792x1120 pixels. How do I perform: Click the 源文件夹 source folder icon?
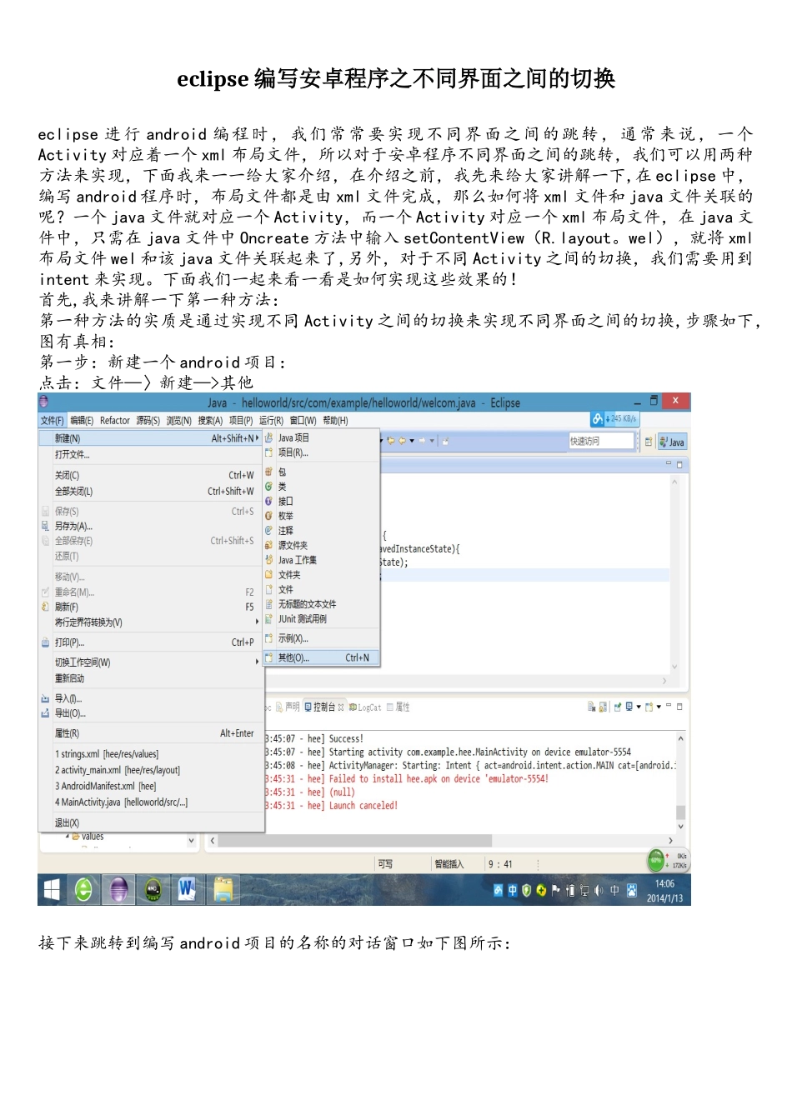pos(269,545)
